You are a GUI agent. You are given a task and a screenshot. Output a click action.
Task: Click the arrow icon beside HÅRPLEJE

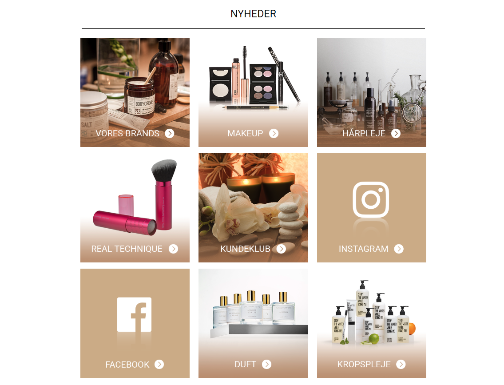(396, 133)
